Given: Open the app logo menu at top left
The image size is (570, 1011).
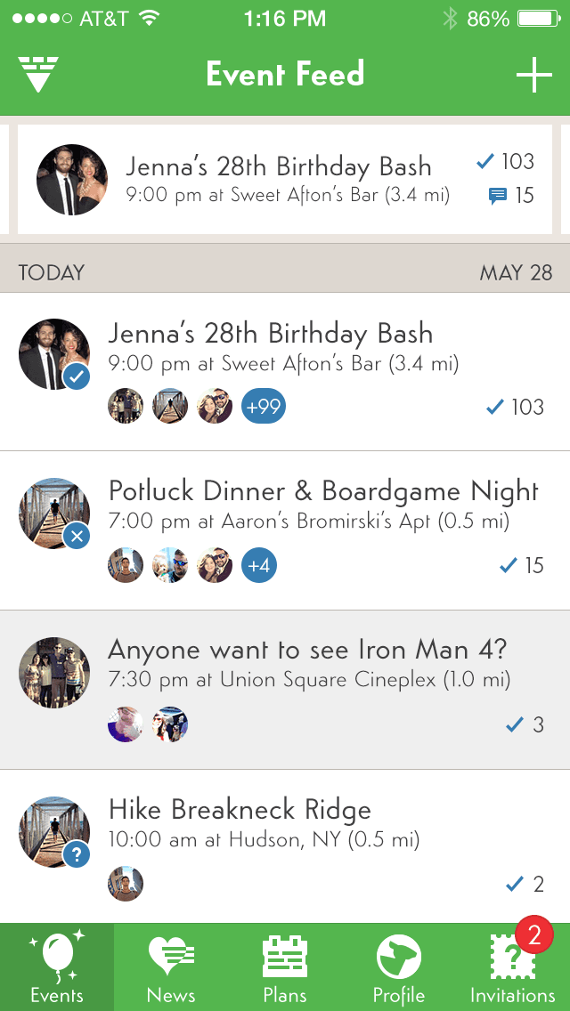Looking at the screenshot, I should [37, 75].
